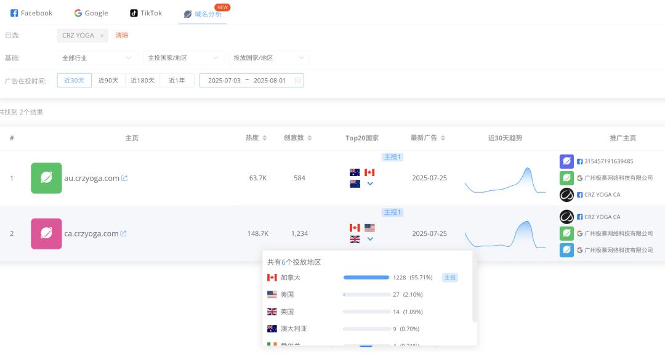Remove the CRZ YOGA filter tag

(x=102, y=36)
